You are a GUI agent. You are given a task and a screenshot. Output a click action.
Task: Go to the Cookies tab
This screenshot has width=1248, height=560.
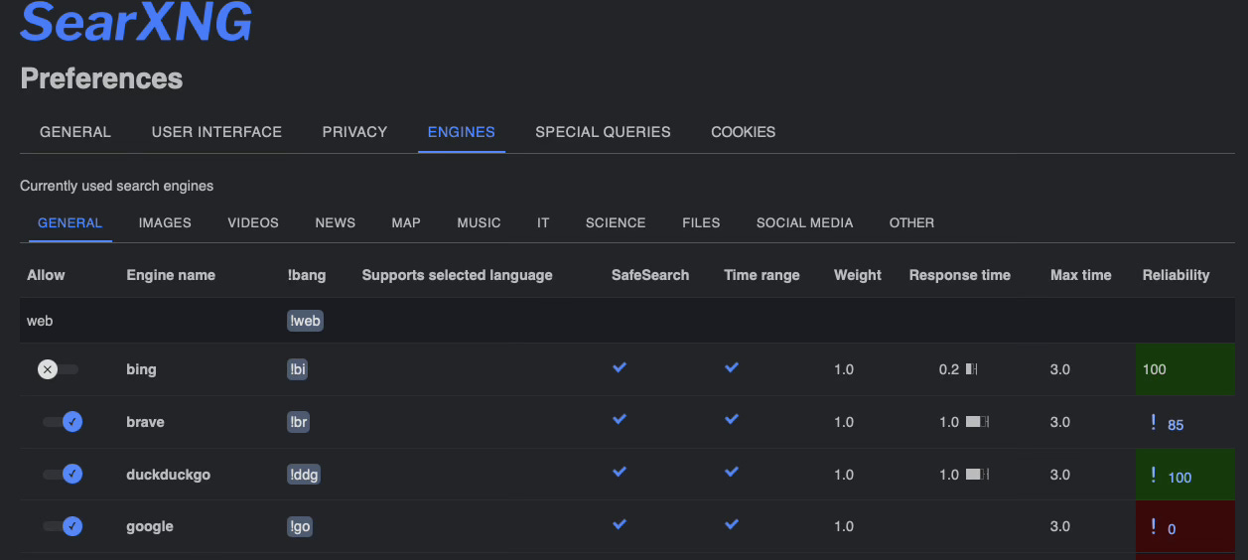coord(744,132)
